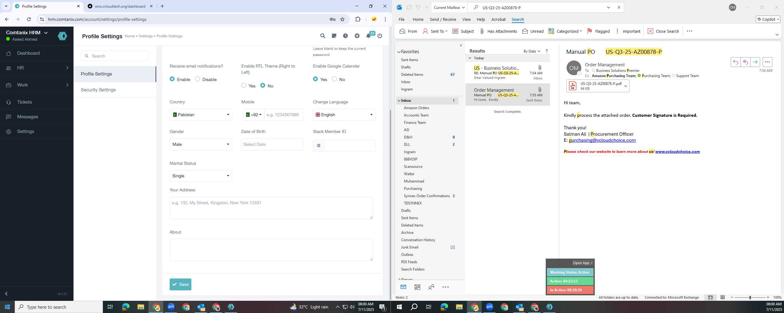Open the Country dropdown showing Pakistan
The image size is (784, 313).
[201, 115]
